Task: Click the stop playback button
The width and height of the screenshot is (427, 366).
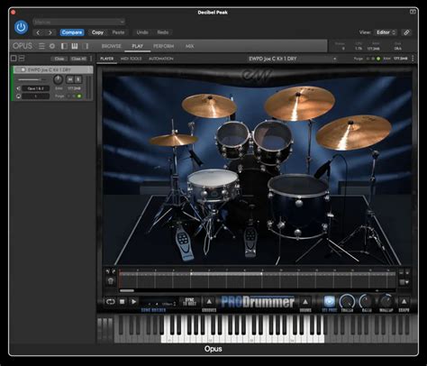Action: click(122, 301)
